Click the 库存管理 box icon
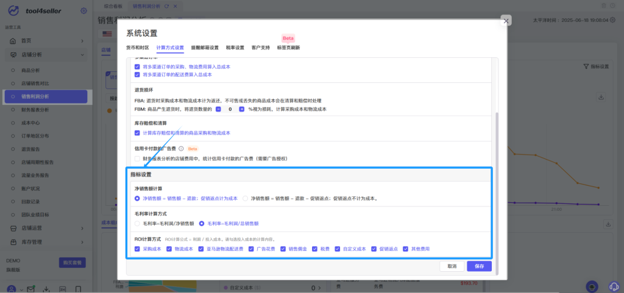Viewport: 624px width, 293px height. click(x=13, y=242)
